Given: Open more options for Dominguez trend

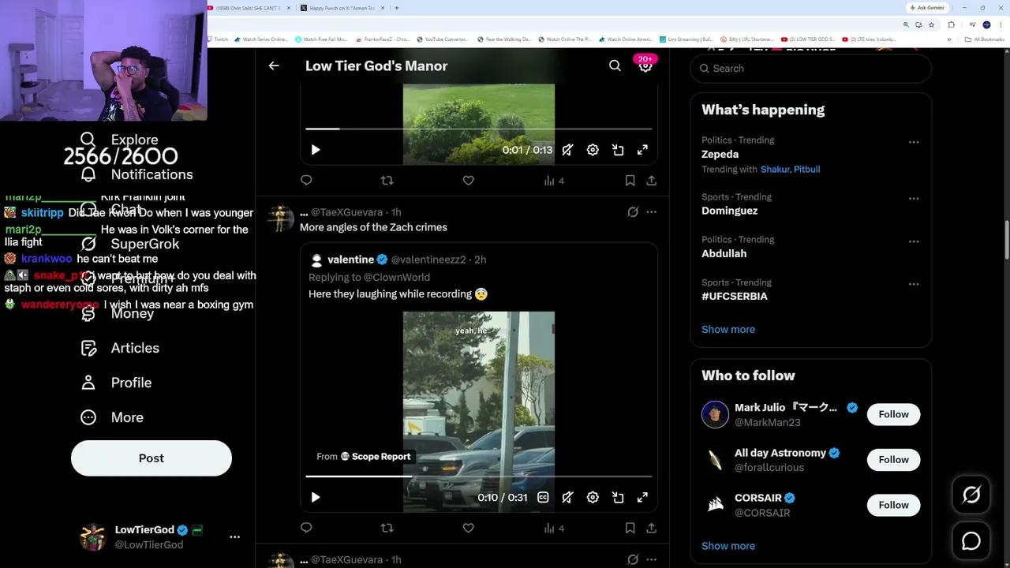Looking at the screenshot, I should [x=914, y=199].
